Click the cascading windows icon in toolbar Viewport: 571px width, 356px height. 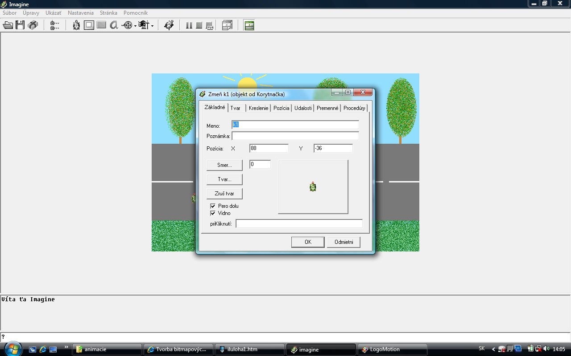pyautogui.click(x=227, y=25)
